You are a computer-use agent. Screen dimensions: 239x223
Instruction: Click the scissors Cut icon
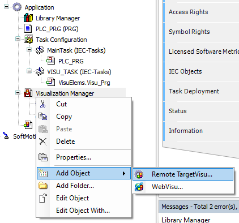tap(43, 104)
